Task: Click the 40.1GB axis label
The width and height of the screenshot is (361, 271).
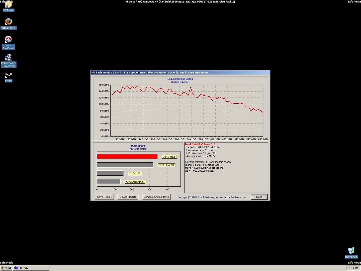Action: pos(120,139)
